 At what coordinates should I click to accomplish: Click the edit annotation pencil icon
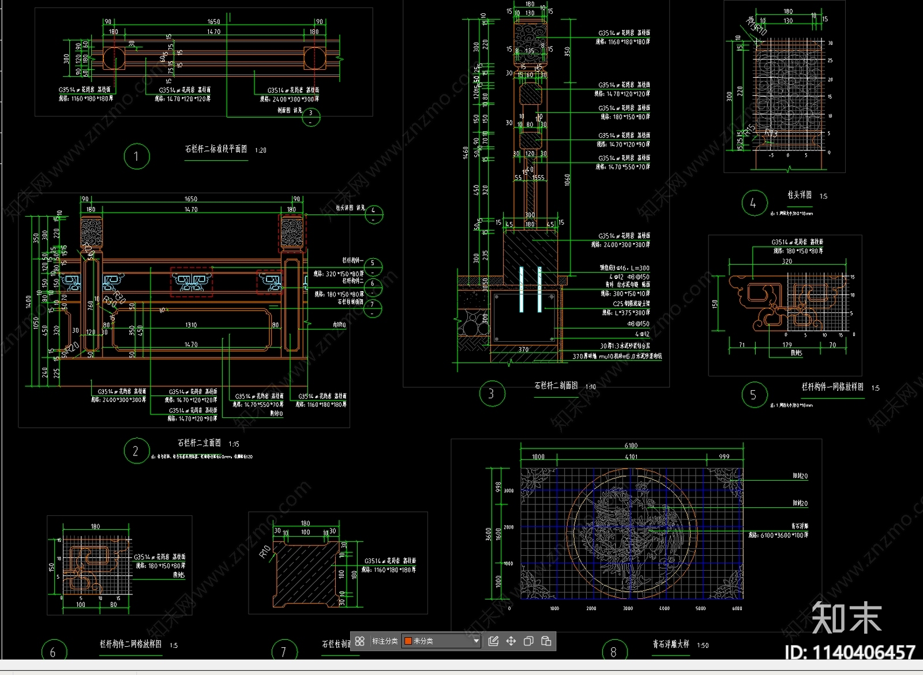point(493,641)
